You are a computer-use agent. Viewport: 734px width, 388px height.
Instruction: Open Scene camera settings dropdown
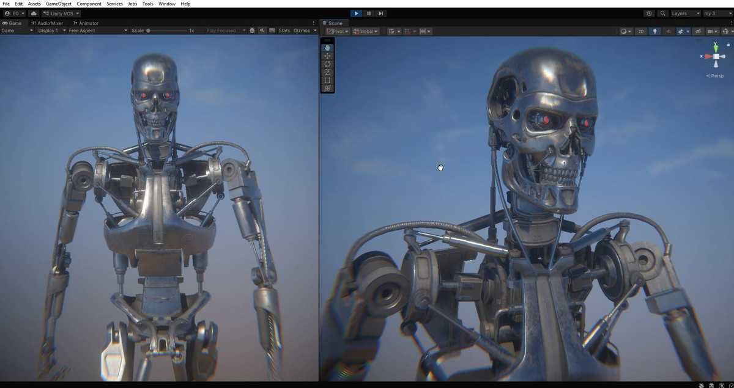click(x=712, y=31)
